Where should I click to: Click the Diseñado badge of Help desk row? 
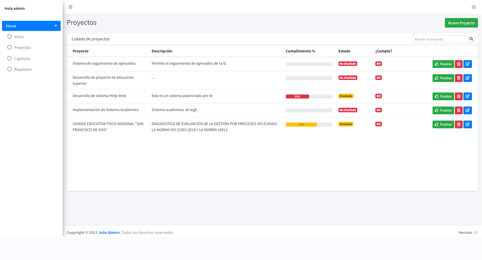(346, 96)
